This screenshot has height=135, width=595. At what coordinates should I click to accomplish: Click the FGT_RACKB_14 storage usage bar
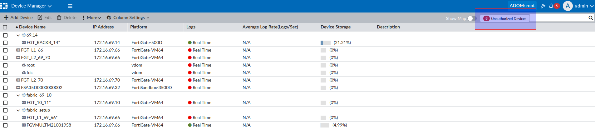325,43
